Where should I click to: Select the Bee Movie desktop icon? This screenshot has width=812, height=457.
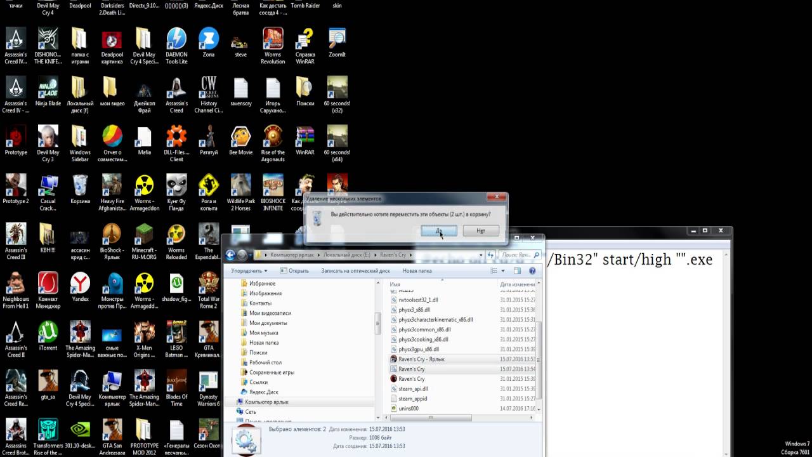pyautogui.click(x=240, y=141)
